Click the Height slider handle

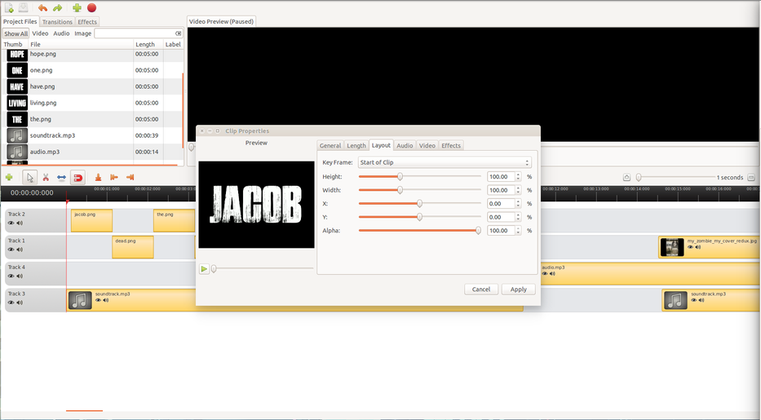(x=400, y=176)
